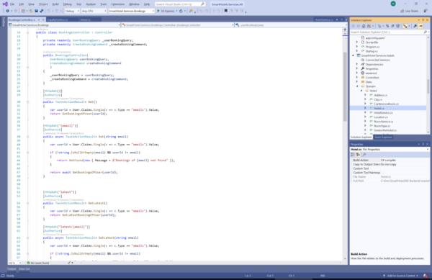Click the Properties wrench icon in Solution Explorer toolbar
This screenshot has width=432, height=280.
pos(415,26)
